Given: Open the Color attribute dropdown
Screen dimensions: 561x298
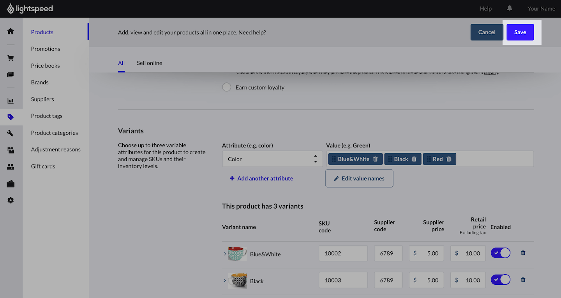Looking at the screenshot, I should coord(272,159).
